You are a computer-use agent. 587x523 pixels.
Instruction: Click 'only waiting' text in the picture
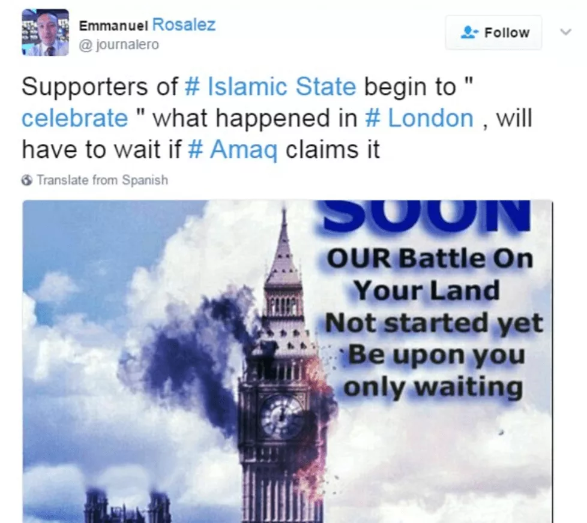(x=433, y=386)
